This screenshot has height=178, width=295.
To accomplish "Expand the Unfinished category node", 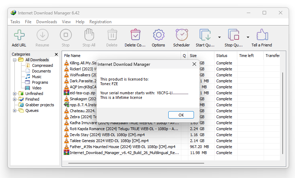I will pyautogui.click(x=14, y=94).
